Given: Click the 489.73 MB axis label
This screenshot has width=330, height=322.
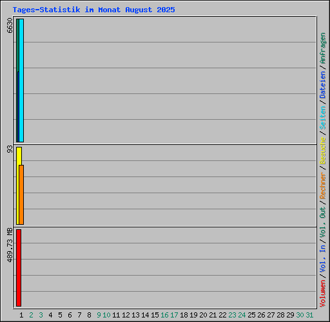Looking at the screenshot, I should click(10, 245).
